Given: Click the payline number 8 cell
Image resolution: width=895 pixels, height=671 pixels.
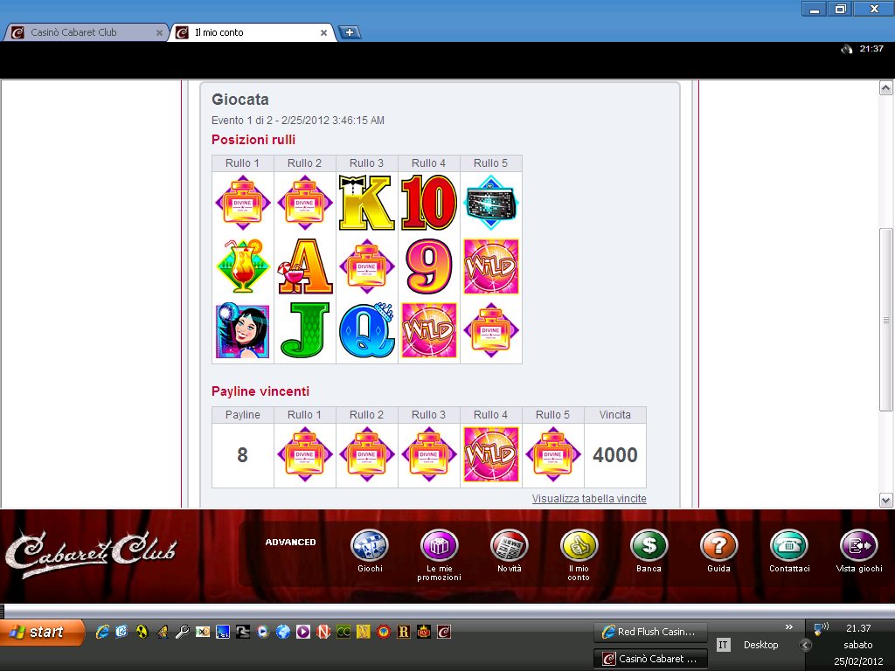Looking at the screenshot, I should click(x=243, y=454).
